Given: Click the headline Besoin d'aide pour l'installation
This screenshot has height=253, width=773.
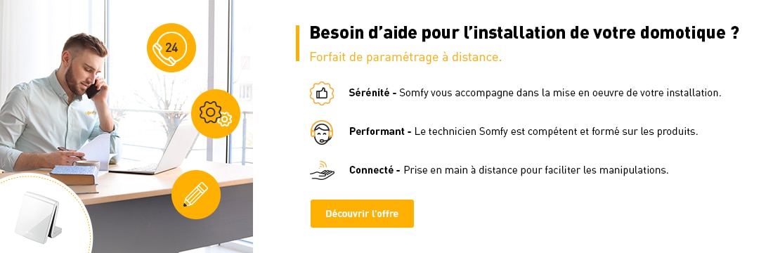Looking at the screenshot, I should click(x=524, y=33).
